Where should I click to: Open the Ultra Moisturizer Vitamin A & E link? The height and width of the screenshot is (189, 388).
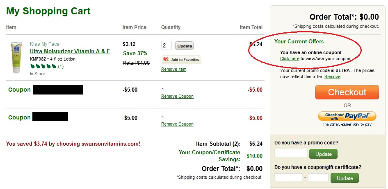[x=70, y=51]
